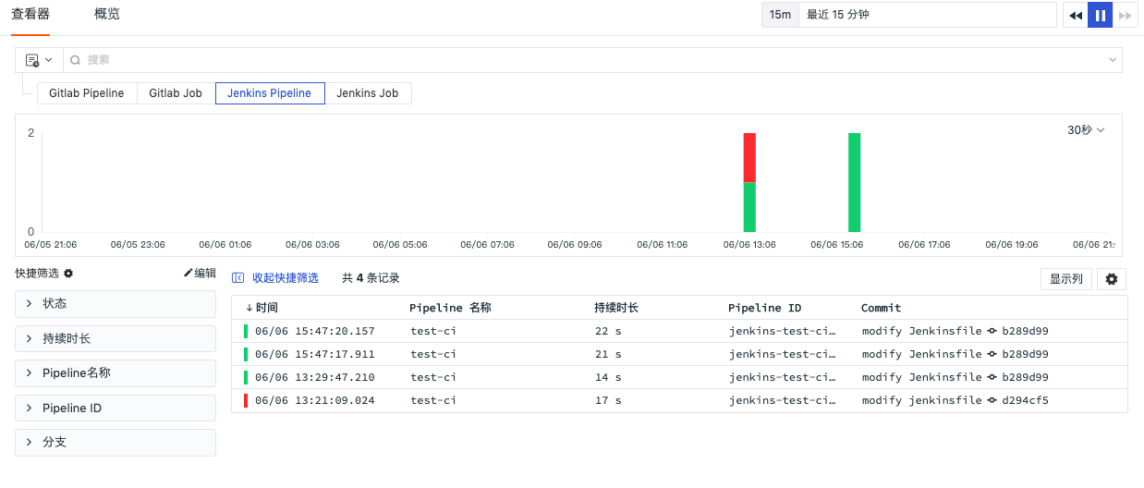The height and width of the screenshot is (488, 1144).
Task: Click the sort arrow on 时间 column
Action: point(249,308)
